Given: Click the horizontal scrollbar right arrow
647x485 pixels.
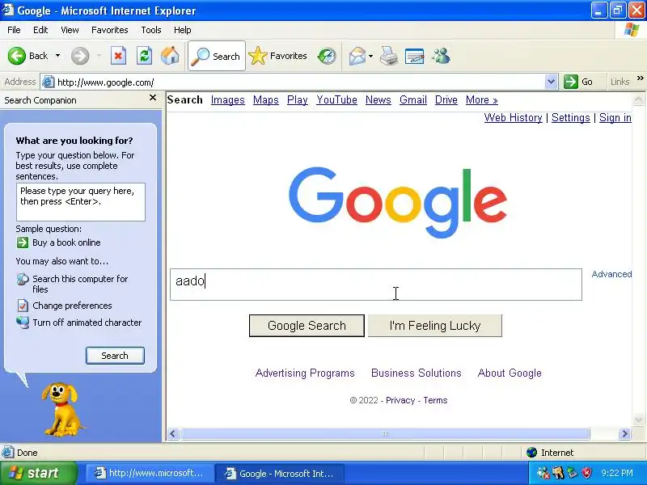Looking at the screenshot, I should point(624,434).
